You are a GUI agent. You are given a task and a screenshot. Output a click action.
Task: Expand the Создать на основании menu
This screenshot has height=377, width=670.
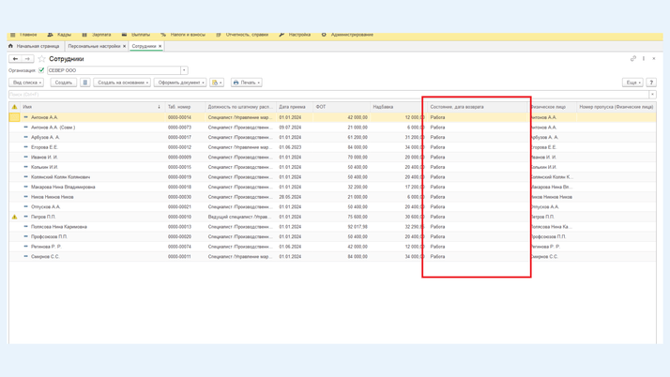coord(122,83)
